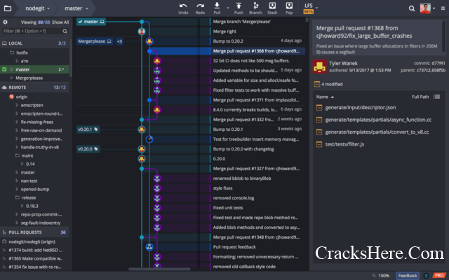Viewport: 449px width, 280px height.
Task: Select the 0.18.3 release branch
Action: click(x=32, y=206)
